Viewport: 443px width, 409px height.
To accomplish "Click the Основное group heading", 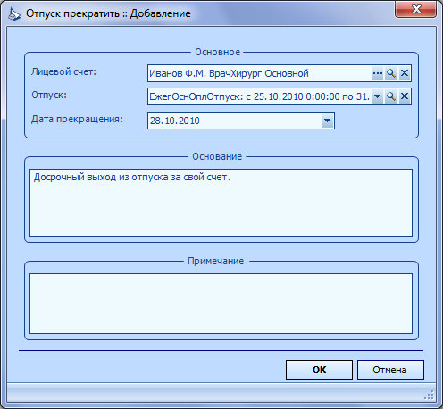I will pos(217,52).
